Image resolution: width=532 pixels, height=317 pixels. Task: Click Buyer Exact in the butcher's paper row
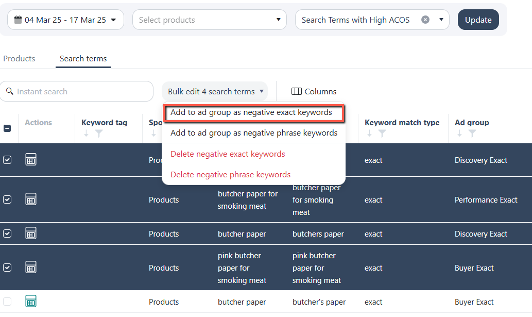[x=474, y=302]
